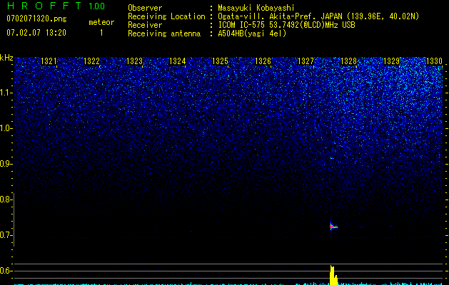This screenshot has width=449, height=285.
Task: Click the 07.02.07 13:20 timestamp
Action: [36, 33]
